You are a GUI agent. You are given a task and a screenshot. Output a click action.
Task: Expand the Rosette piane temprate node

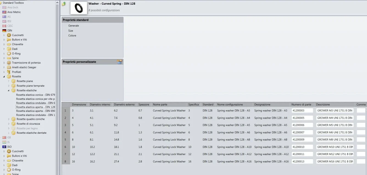coord(9,86)
